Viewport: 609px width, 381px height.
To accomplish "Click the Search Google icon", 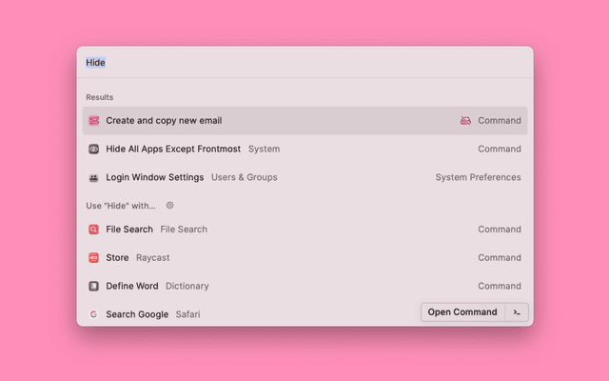I will tap(93, 314).
